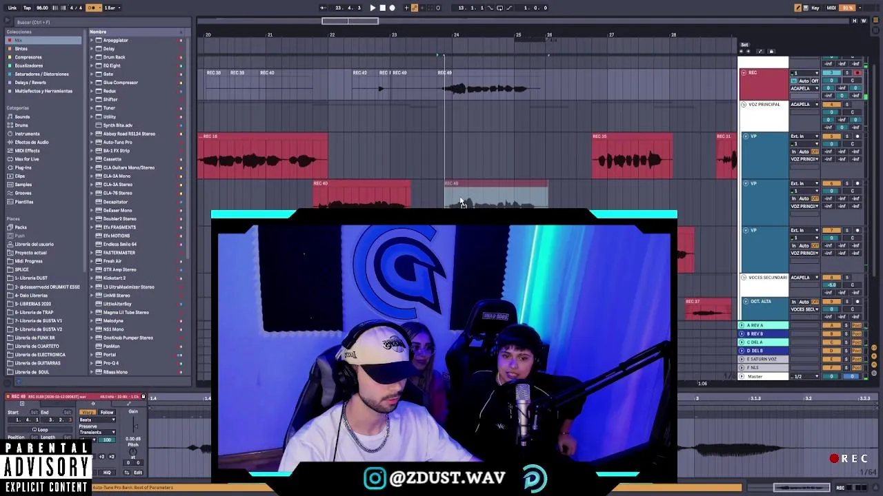Start playback with the Play button
This screenshot has width=883, height=496.
coord(373,8)
